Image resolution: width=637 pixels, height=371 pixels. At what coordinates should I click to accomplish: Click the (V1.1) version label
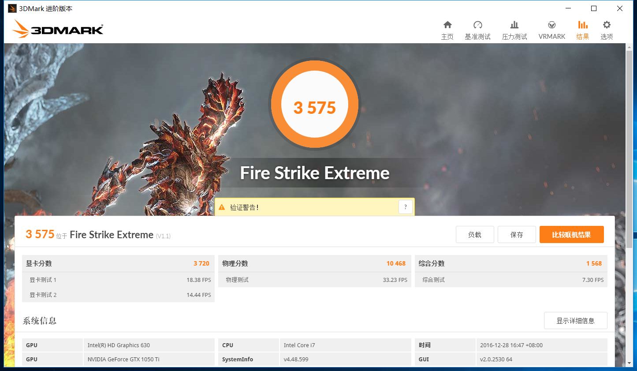(x=163, y=236)
